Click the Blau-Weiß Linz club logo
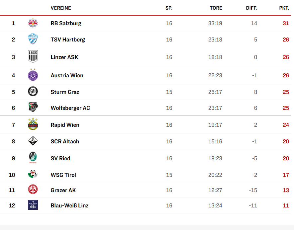This screenshot has width=294, height=230. [x=33, y=205]
